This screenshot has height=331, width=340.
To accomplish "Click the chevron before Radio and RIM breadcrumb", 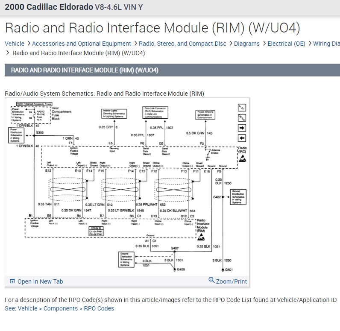I will [8, 53].
